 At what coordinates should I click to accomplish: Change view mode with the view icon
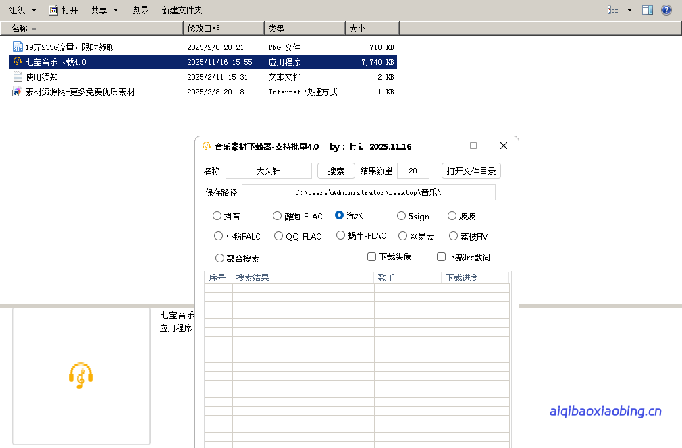click(613, 9)
